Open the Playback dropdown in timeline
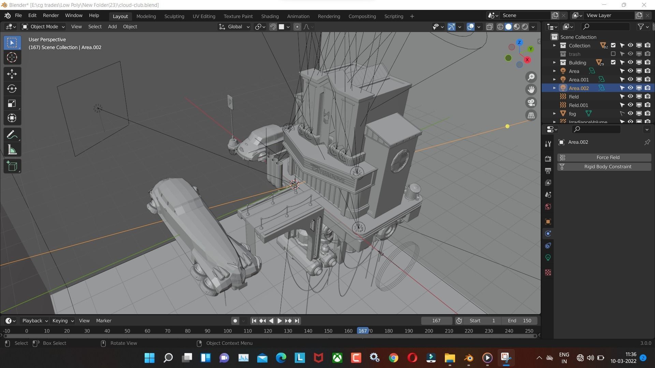The height and width of the screenshot is (368, 655). pyautogui.click(x=34, y=321)
